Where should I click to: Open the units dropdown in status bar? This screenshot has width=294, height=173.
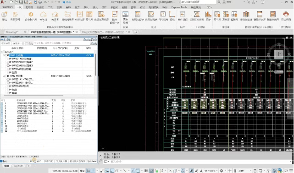coord(250,171)
